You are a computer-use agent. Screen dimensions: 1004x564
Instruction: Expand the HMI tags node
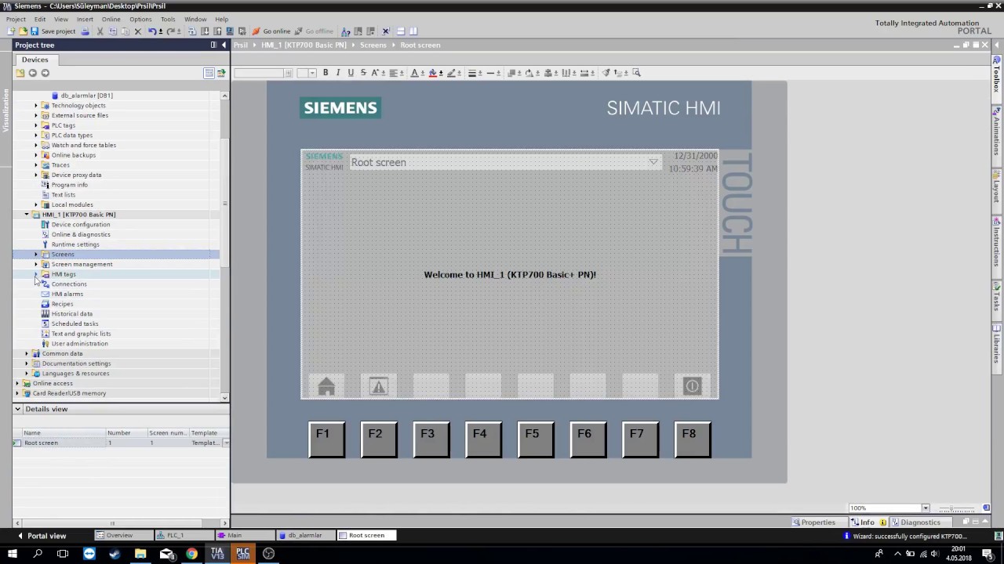(35, 275)
